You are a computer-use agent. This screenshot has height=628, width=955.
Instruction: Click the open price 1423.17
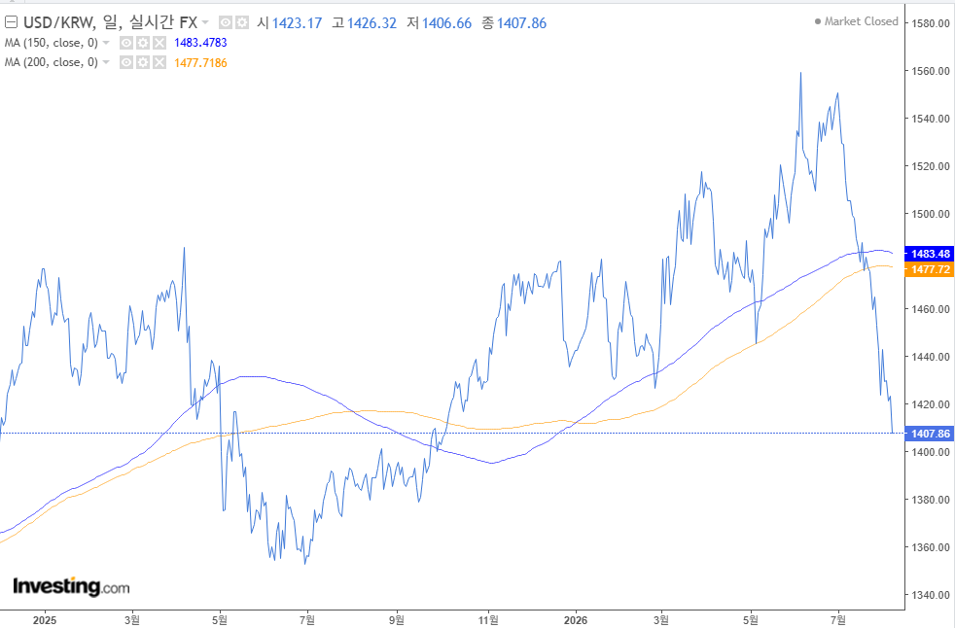297,23
